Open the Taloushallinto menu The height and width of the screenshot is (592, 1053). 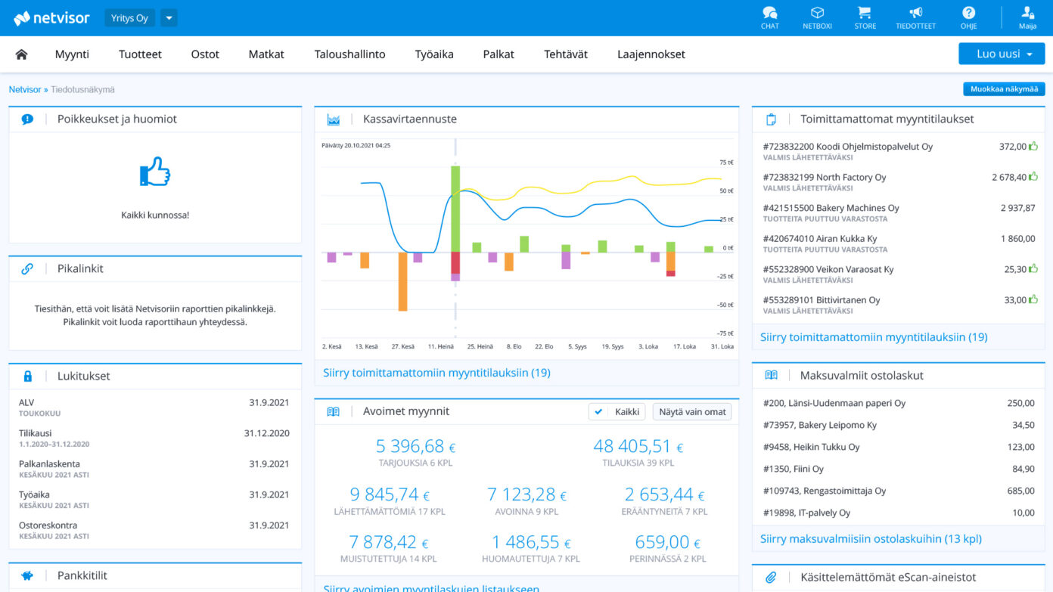point(349,54)
